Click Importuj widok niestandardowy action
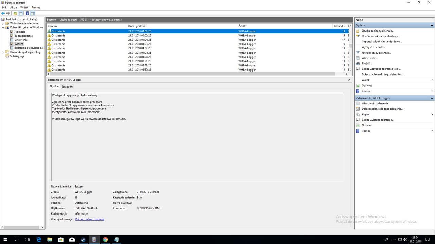The image size is (435, 244). tap(382, 41)
